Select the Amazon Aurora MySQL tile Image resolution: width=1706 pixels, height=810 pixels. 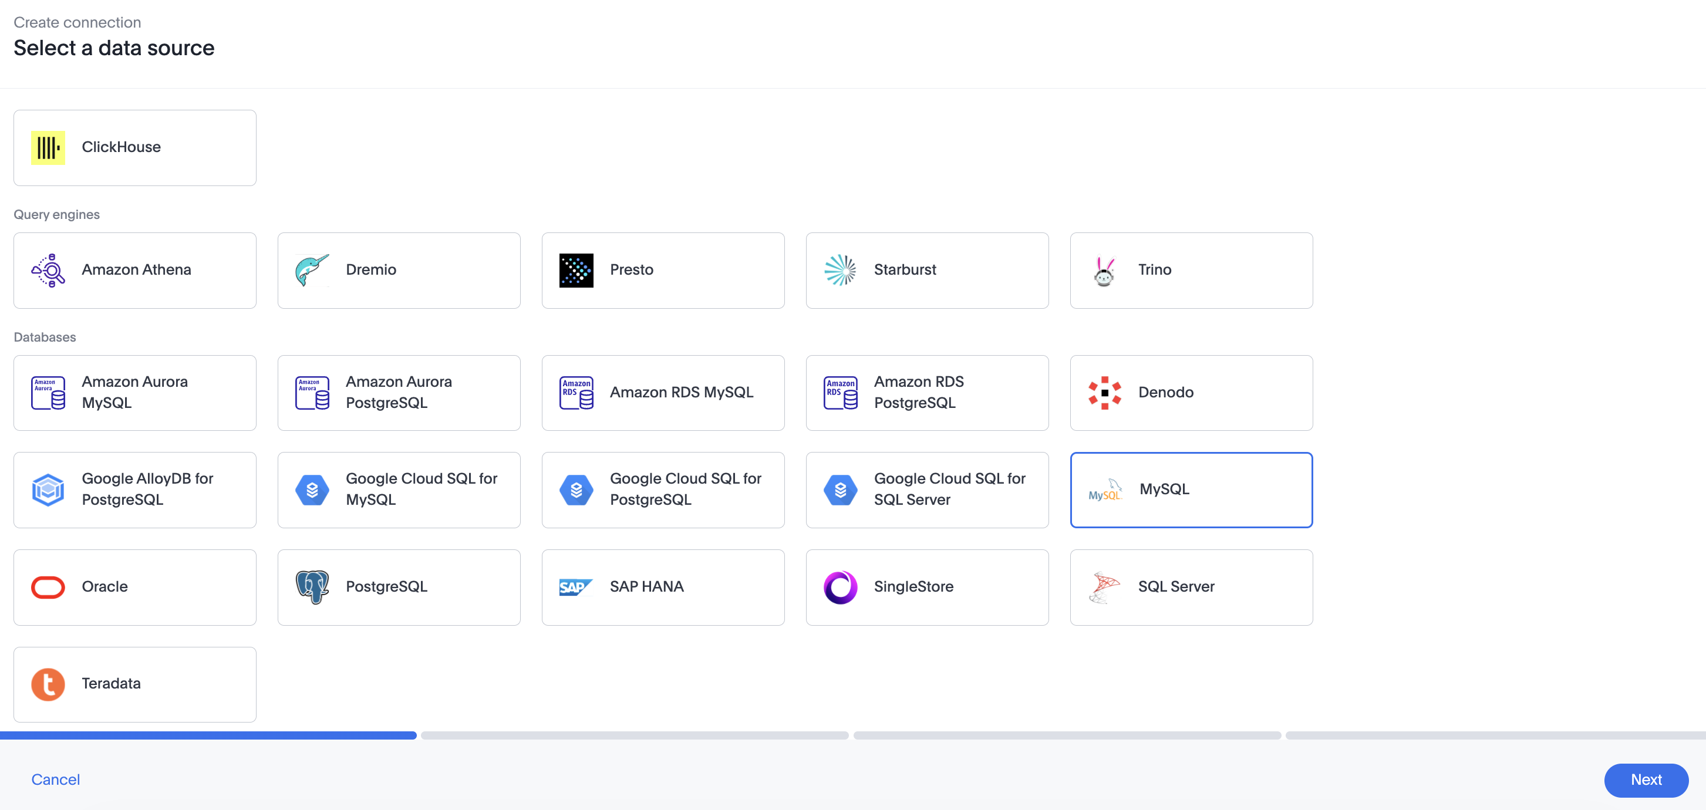click(134, 392)
